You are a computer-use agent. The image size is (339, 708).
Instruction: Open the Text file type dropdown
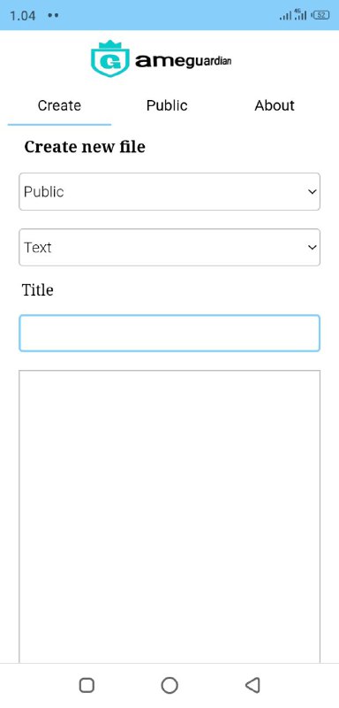pyautogui.click(x=169, y=248)
